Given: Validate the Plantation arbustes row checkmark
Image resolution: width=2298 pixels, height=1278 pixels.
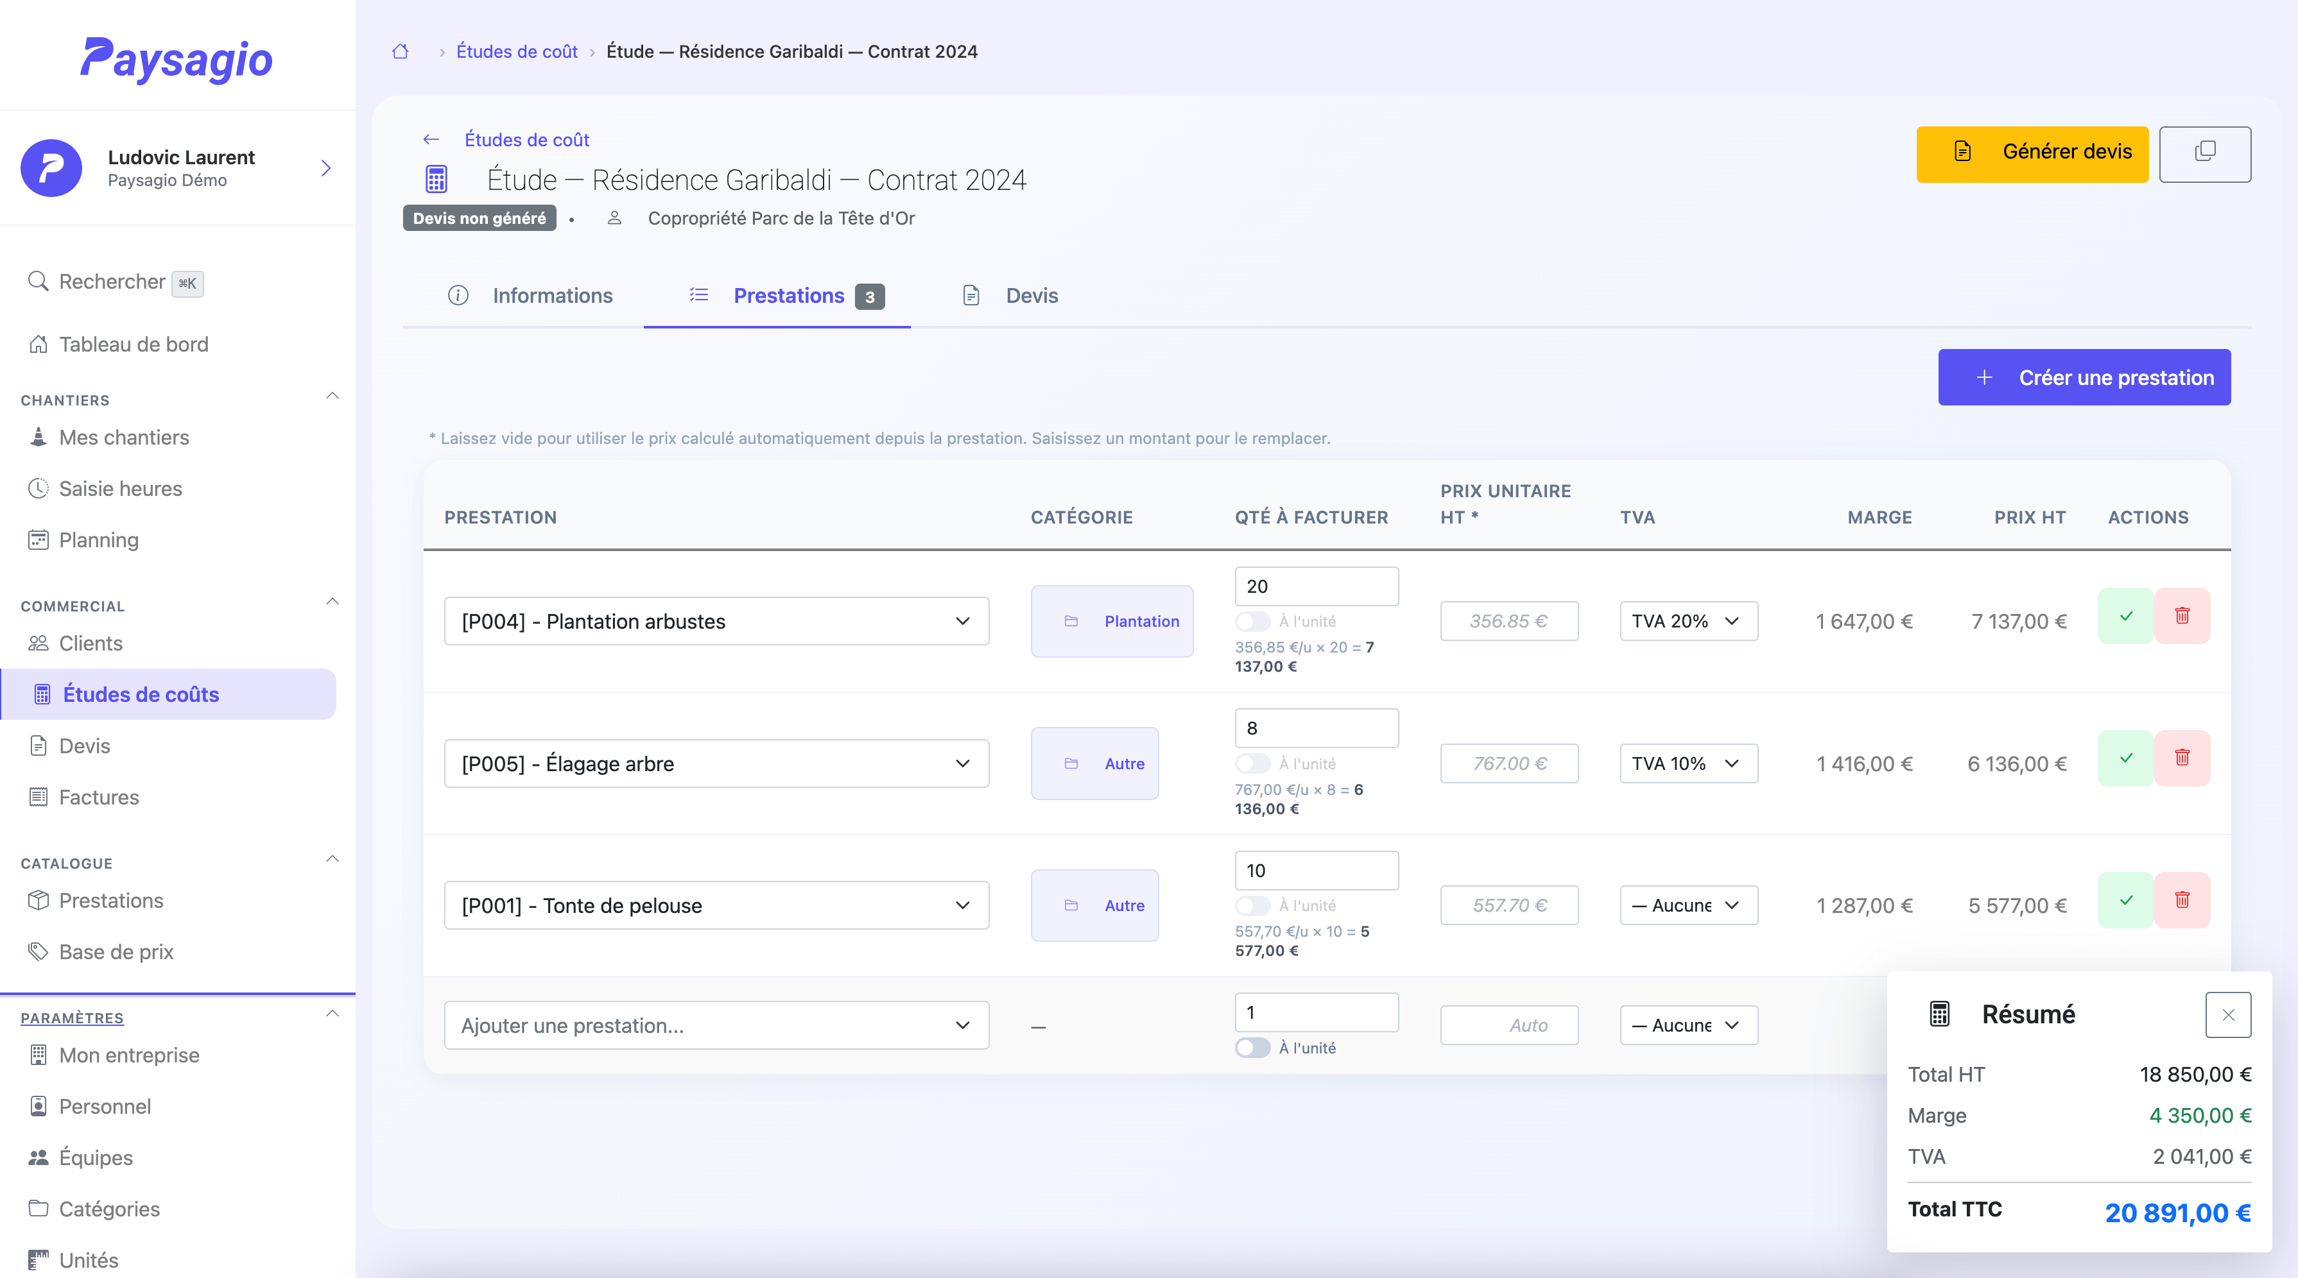Looking at the screenshot, I should click(2126, 615).
